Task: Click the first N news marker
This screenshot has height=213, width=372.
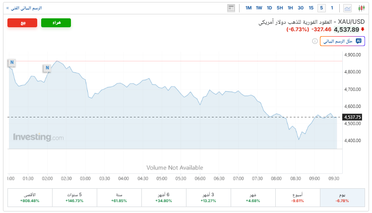Action: pos(12,62)
